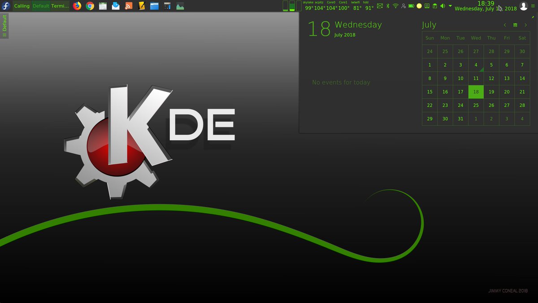Open the clipboard tray icon
The height and width of the screenshot is (303, 538).
coord(434,6)
